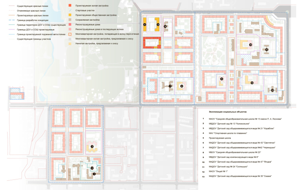Click map marker number 13

[272, 90]
